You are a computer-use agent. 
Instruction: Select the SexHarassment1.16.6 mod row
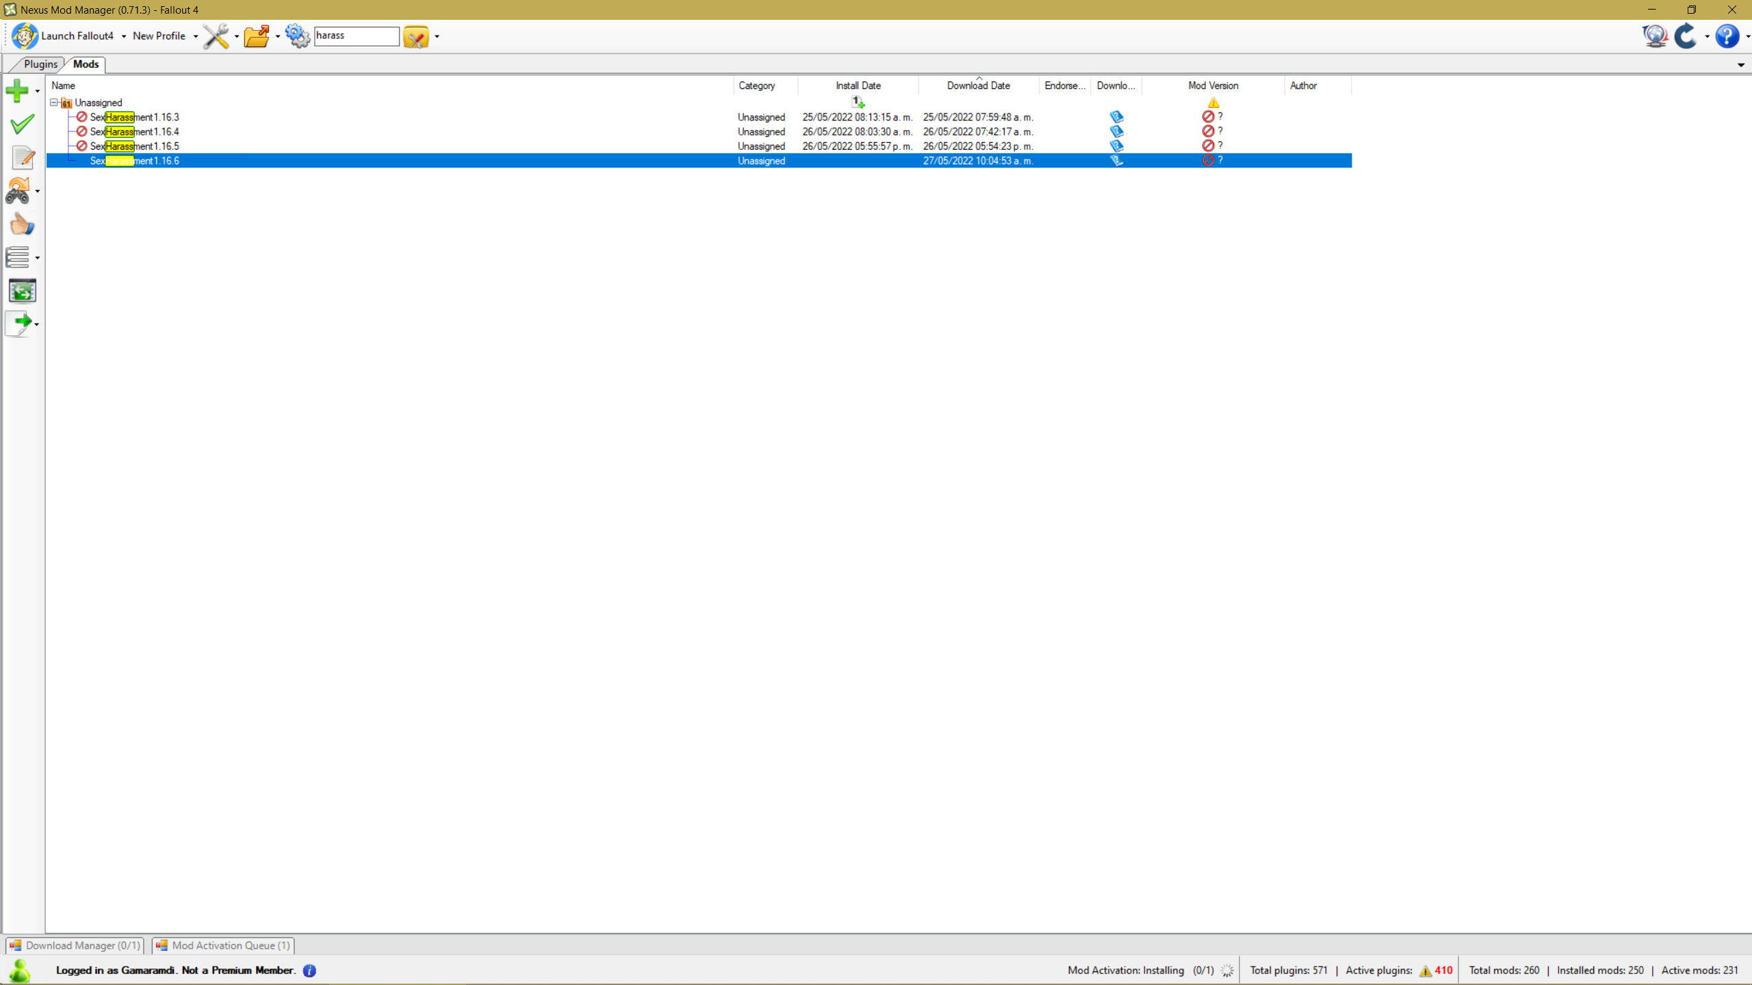point(699,161)
